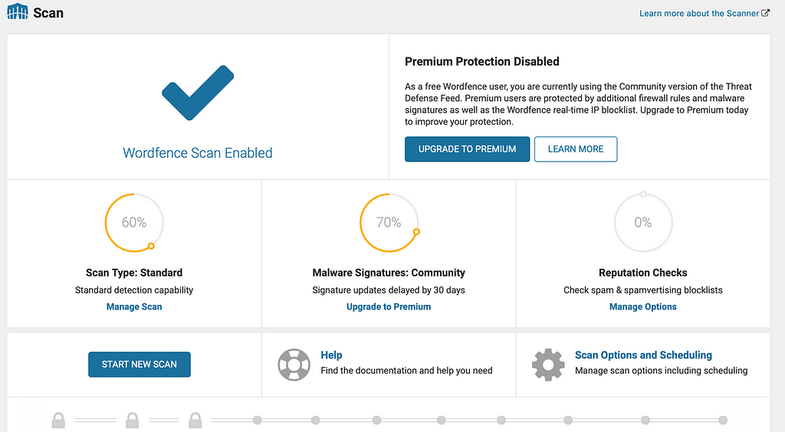The height and width of the screenshot is (432, 785).
Task: Click the last scan progress timeline dot
Action: click(723, 421)
